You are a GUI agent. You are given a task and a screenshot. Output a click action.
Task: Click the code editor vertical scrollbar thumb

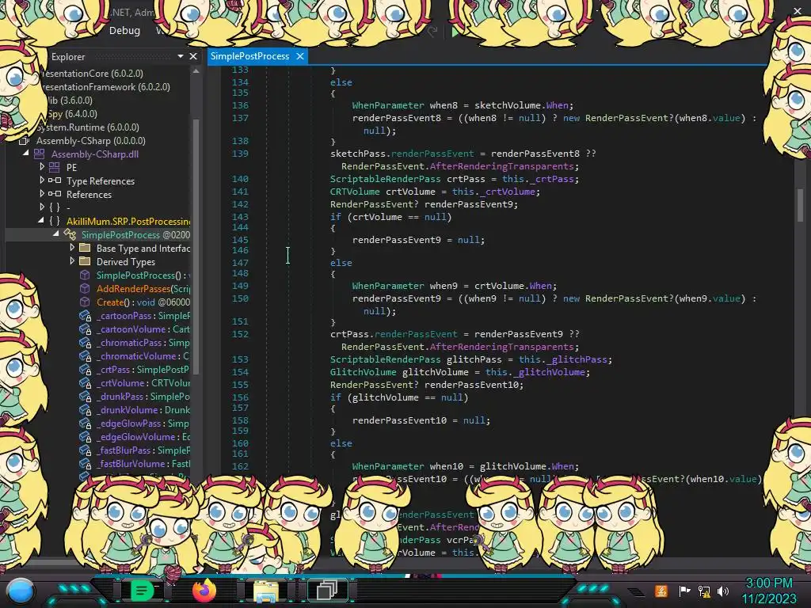click(x=800, y=205)
